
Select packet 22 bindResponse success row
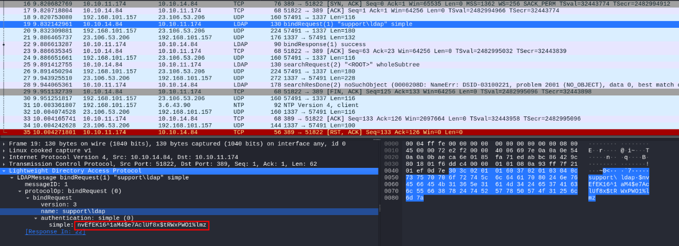tap(315, 45)
